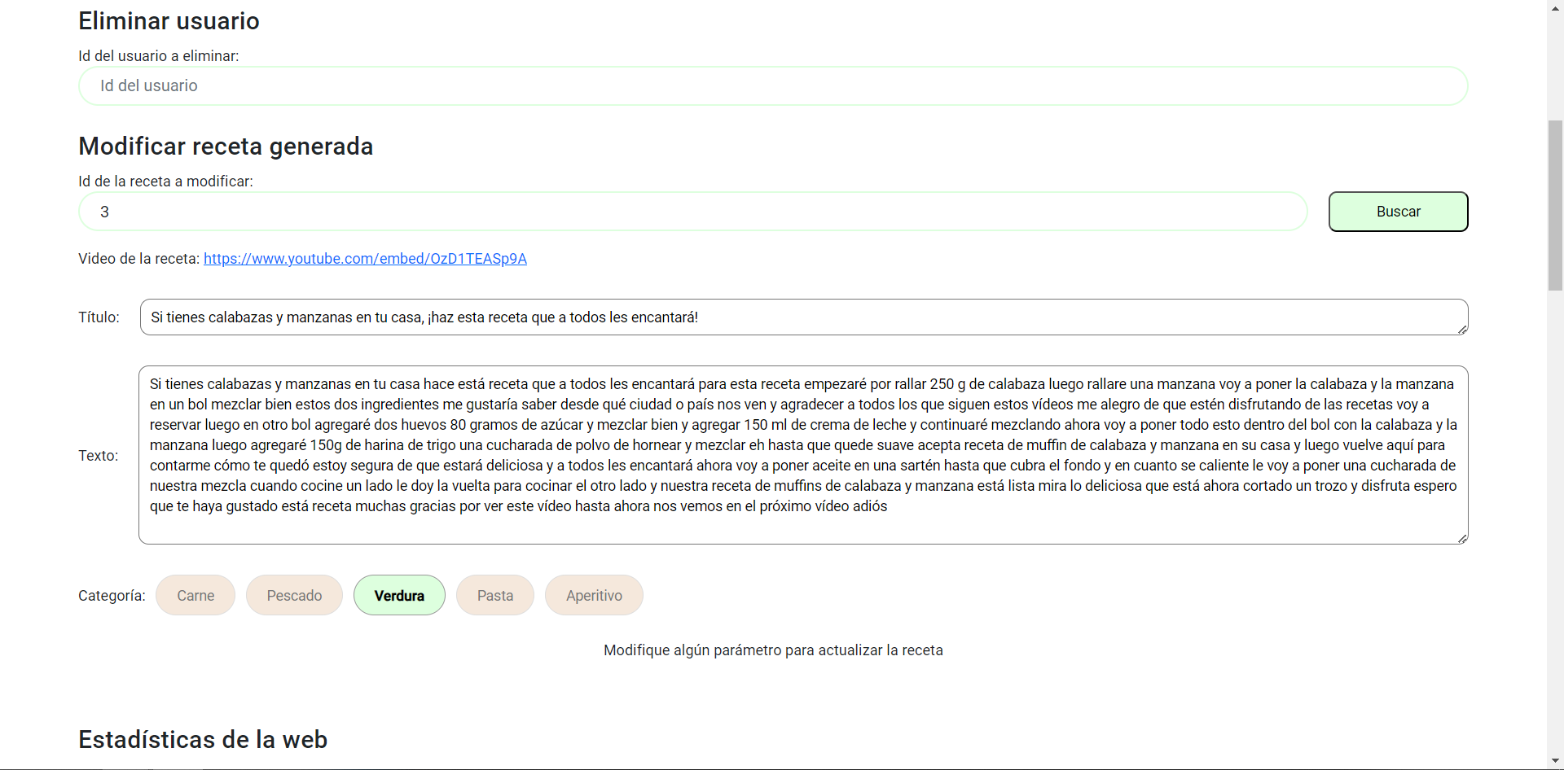1564x770 pixels.
Task: Click the page vertical scrollbar thumb
Action: click(x=1555, y=205)
